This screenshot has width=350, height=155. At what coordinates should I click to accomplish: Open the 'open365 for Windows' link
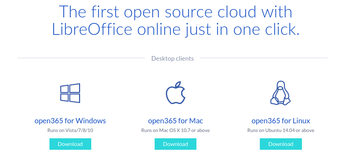coord(70,121)
